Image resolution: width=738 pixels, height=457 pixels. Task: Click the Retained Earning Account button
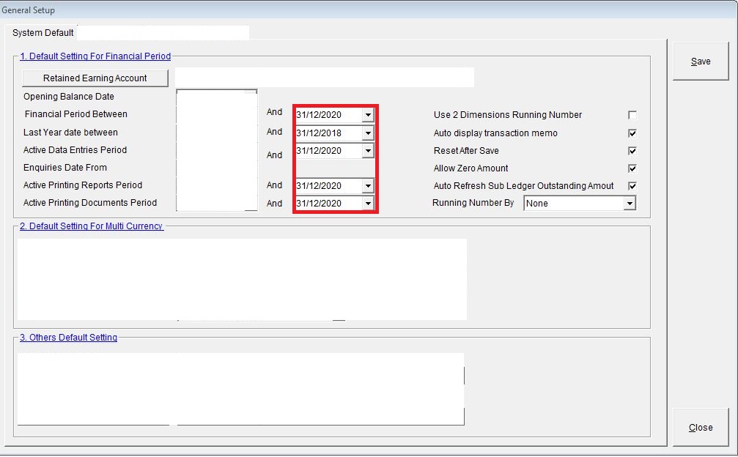click(x=95, y=78)
